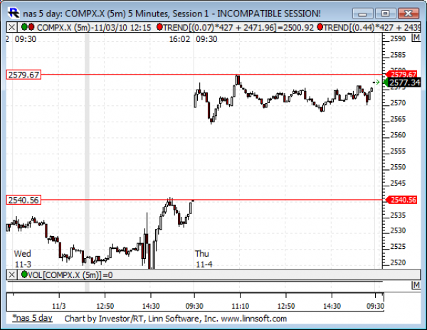The height and width of the screenshot is (330, 427).
Task: Select the 2579.67 left price label
Action: [x=23, y=75]
